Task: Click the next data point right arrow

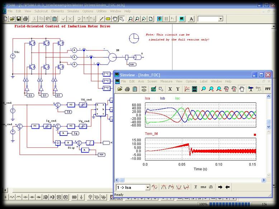Action: (x=220, y=187)
